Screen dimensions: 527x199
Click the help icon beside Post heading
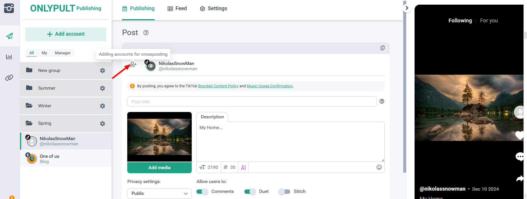[x=146, y=33]
